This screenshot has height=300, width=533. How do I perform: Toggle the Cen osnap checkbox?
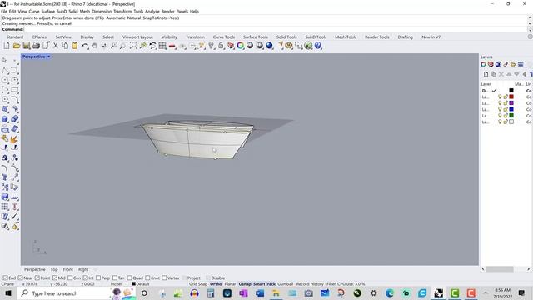click(70, 277)
